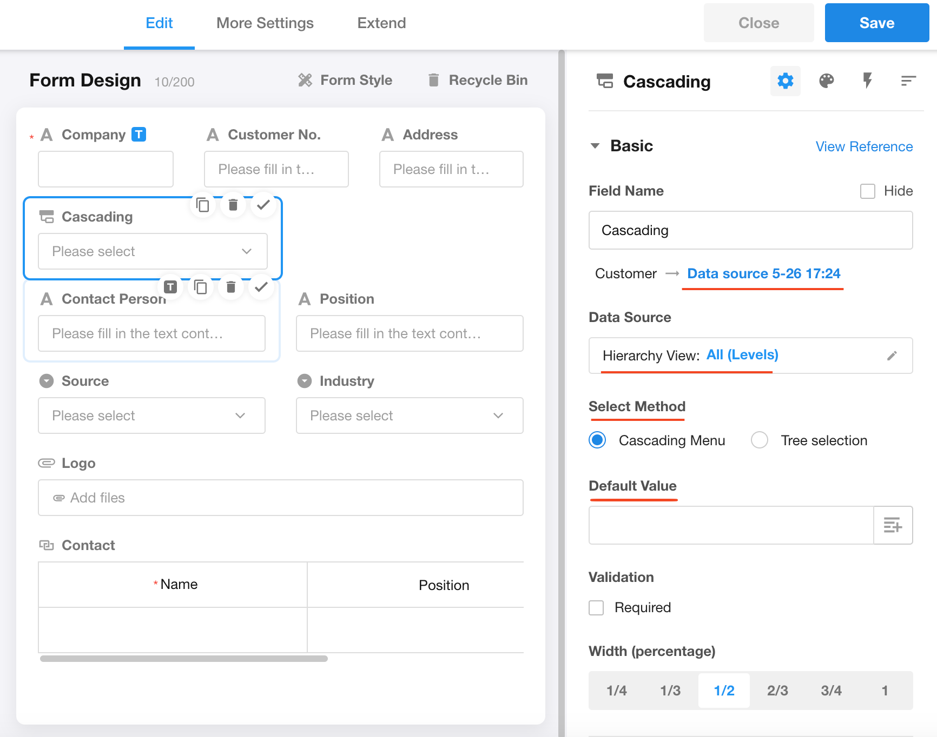Open the Cascading Please select dropdown
Image resolution: width=937 pixels, height=737 pixels.
click(153, 251)
